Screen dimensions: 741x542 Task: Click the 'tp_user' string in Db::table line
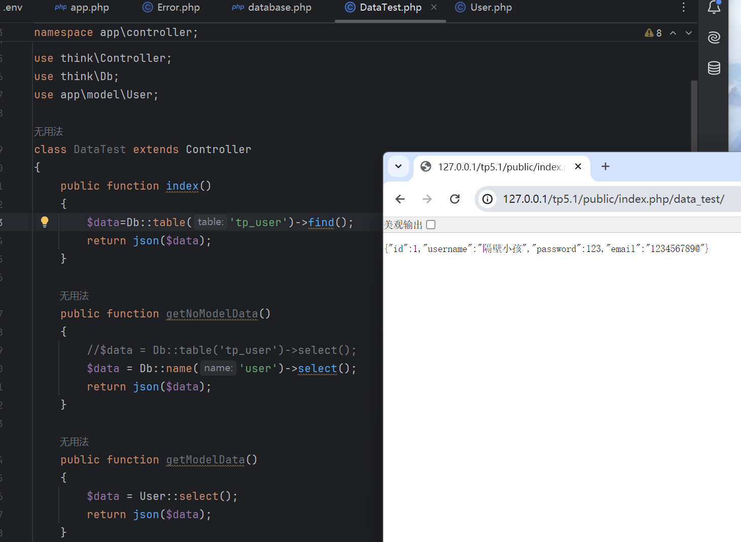259,223
